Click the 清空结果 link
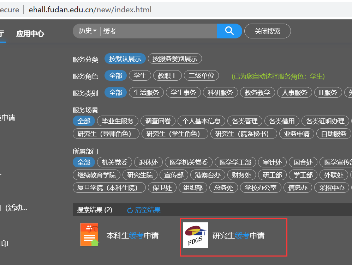Screen dimensions: 352x265 tap(148, 210)
